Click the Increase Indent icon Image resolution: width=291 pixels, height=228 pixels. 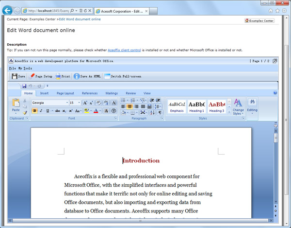pos(158,101)
